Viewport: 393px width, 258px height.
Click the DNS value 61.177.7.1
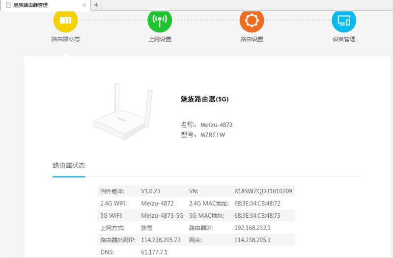pos(154,252)
